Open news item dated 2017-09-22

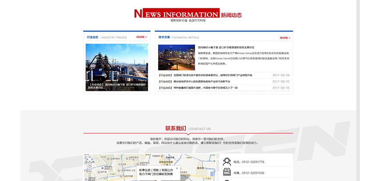pos(202,81)
